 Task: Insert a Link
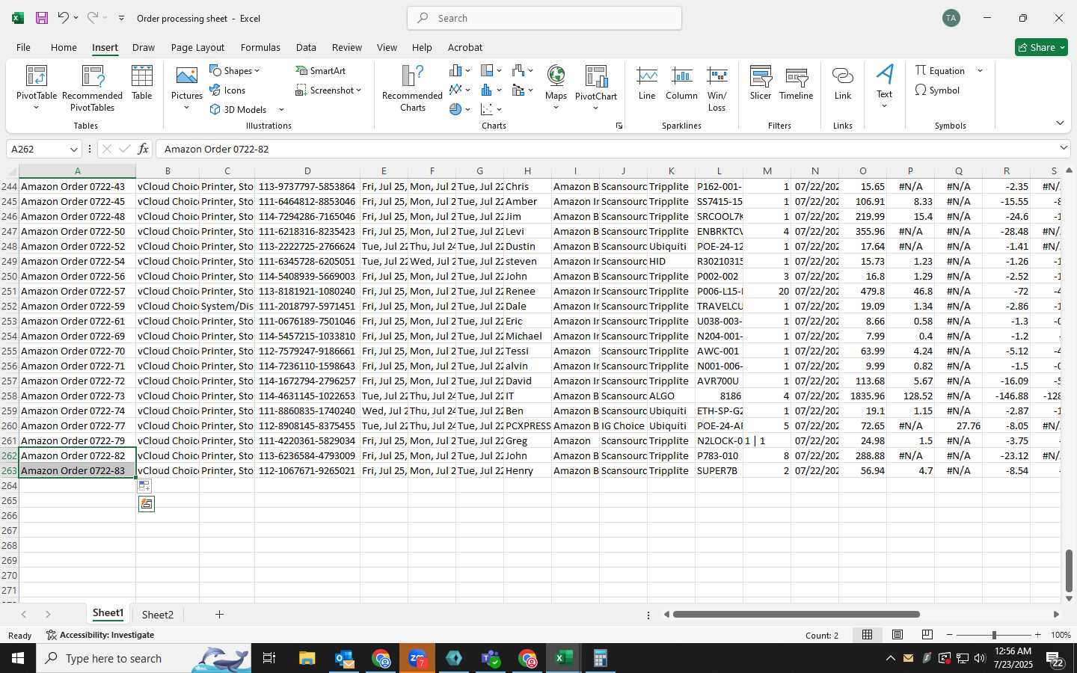click(843, 83)
